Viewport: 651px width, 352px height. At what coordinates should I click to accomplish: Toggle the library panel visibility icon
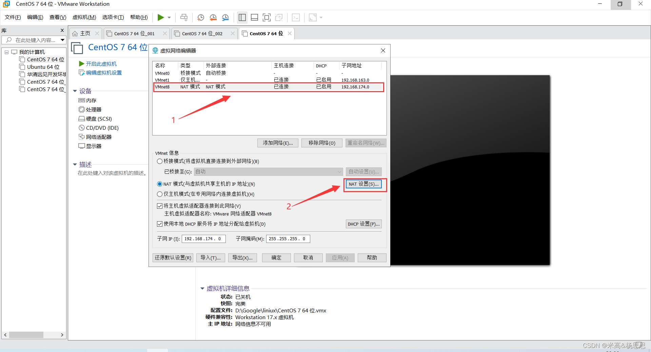tap(242, 17)
